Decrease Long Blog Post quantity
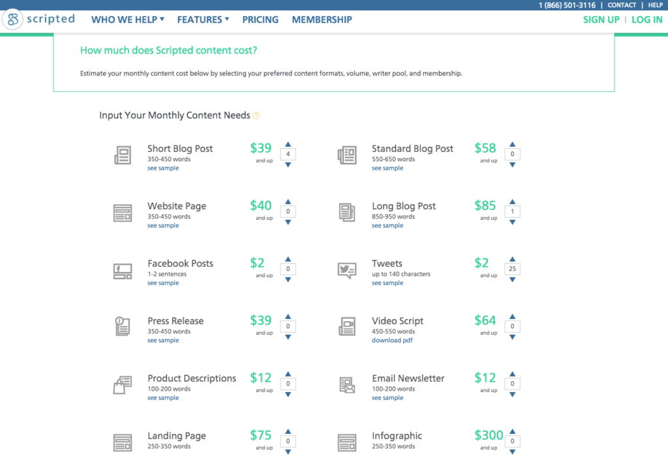Viewport: 668px width, 473px height. coord(513,222)
